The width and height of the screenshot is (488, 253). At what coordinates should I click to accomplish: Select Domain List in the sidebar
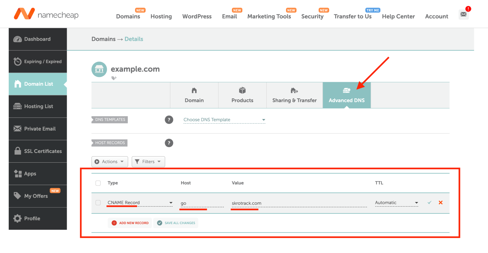[38, 84]
